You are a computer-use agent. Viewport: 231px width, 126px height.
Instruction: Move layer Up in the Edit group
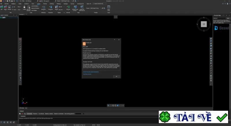(14, 7)
